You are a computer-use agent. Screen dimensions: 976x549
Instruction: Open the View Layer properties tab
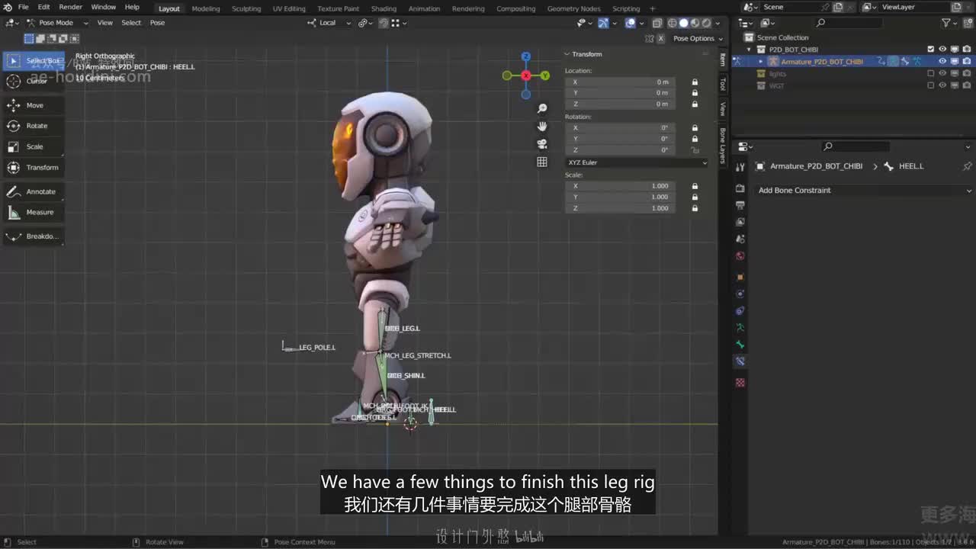click(x=740, y=222)
